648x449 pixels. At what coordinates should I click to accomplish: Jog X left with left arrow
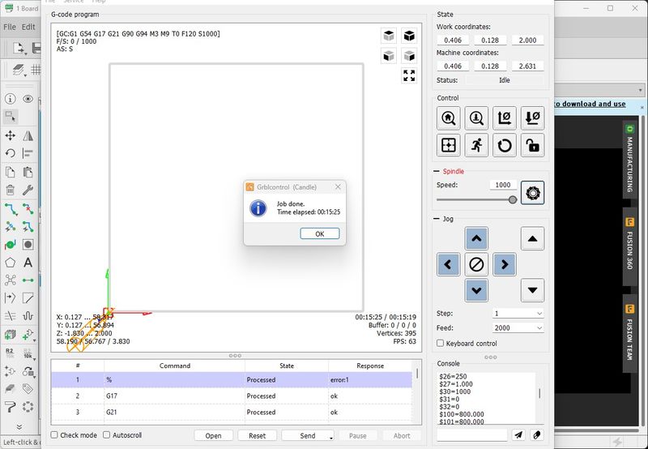tap(449, 264)
